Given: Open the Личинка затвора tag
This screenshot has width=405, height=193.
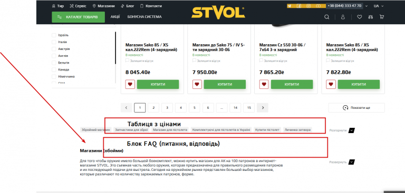Looking at the screenshot, I should 297,130.
